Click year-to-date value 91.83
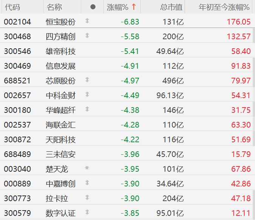The width and height of the screenshot is (255, 220). 241,66
